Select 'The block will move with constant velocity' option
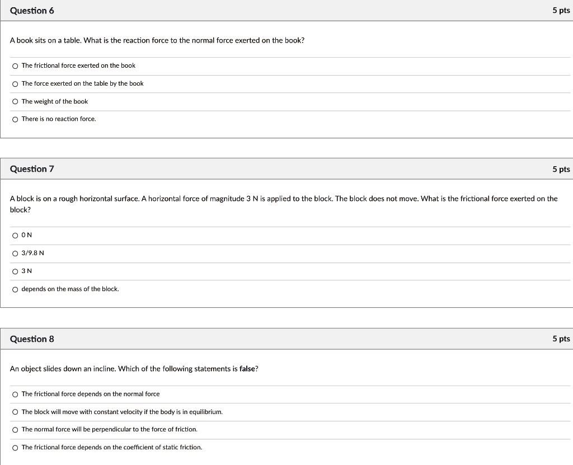The image size is (573, 465). tap(15, 412)
